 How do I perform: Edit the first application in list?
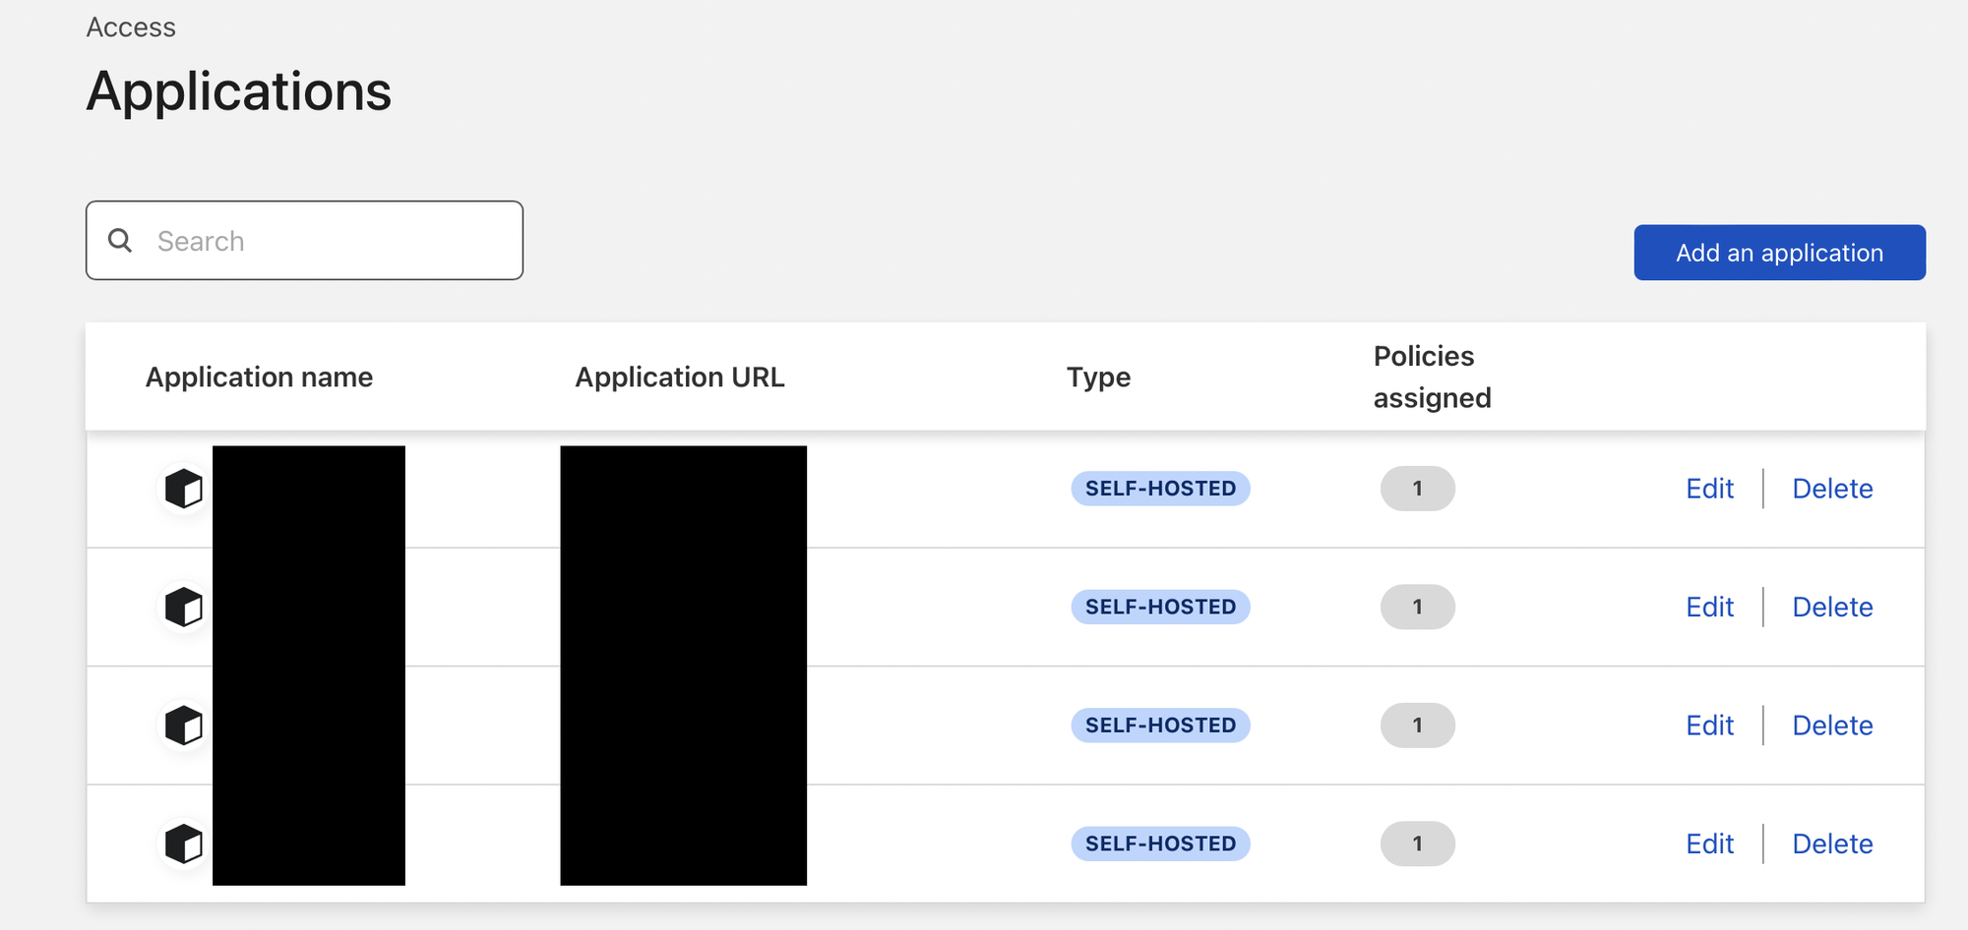click(1709, 489)
